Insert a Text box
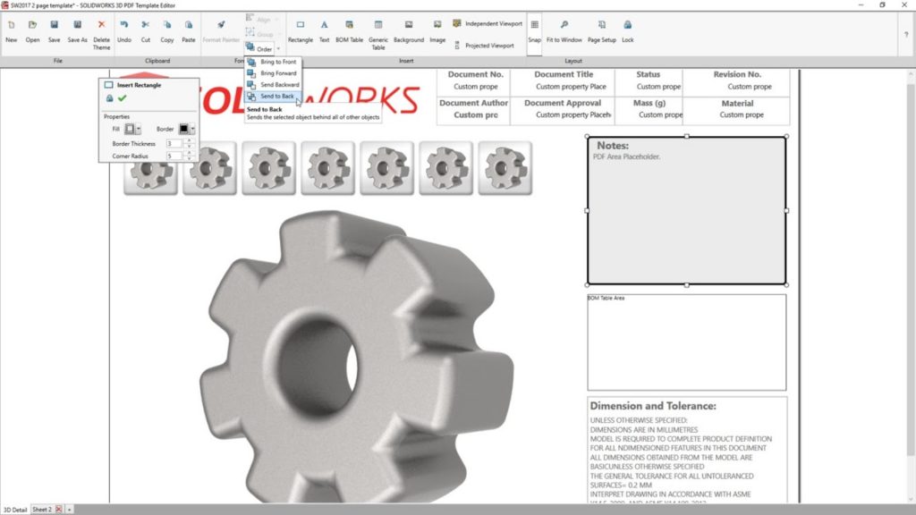Screen dimensions: 916x515 [324, 31]
